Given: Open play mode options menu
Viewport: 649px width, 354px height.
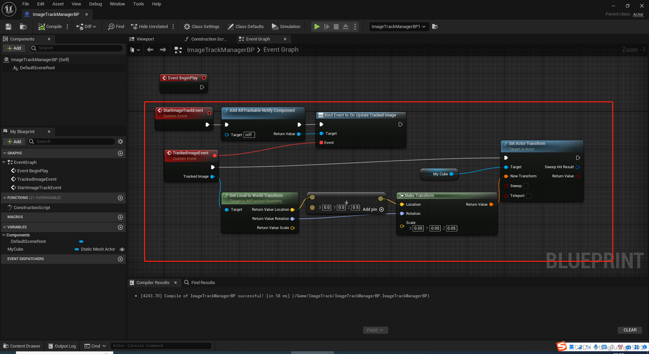Looking at the screenshot, I should click(x=355, y=27).
